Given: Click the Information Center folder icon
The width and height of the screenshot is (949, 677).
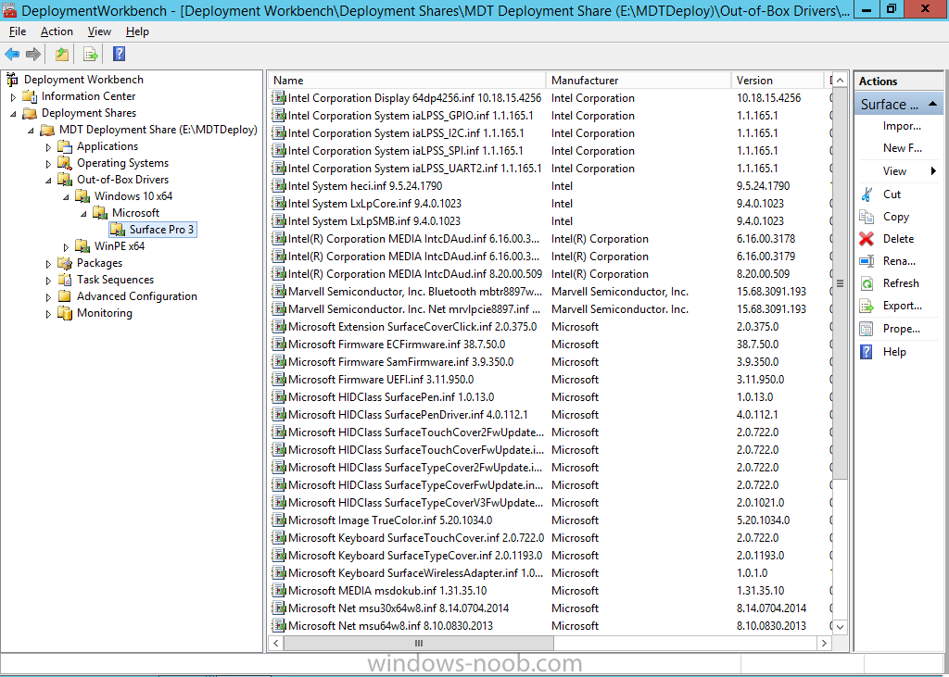Looking at the screenshot, I should 30,96.
